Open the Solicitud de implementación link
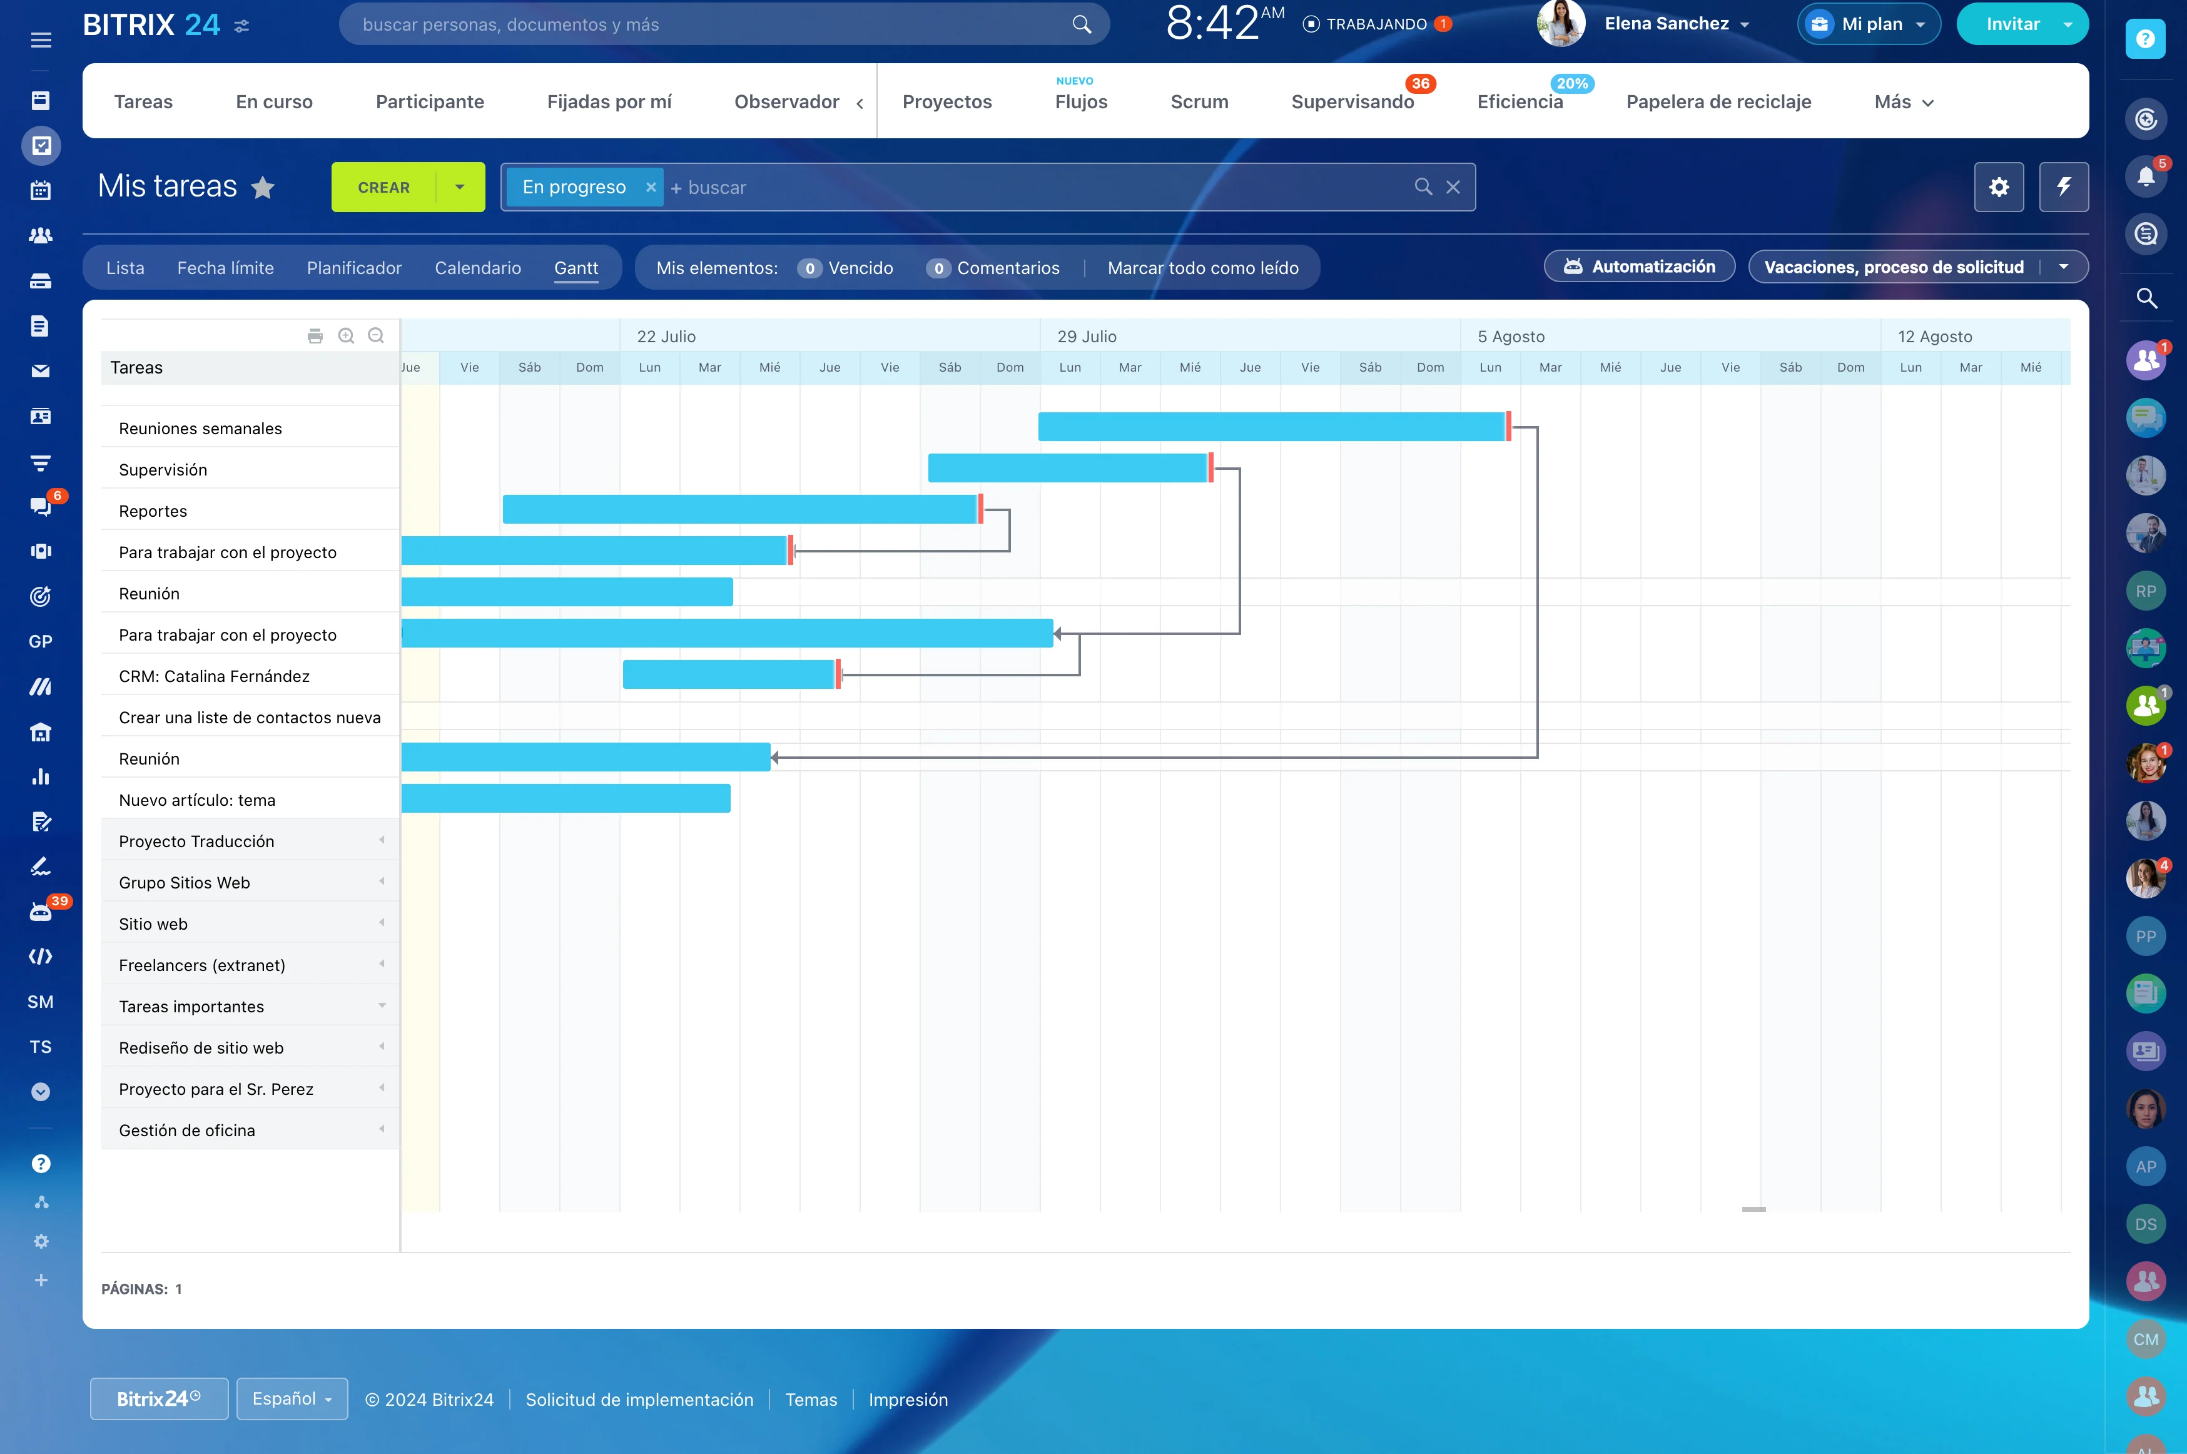2187x1454 pixels. tap(639, 1400)
